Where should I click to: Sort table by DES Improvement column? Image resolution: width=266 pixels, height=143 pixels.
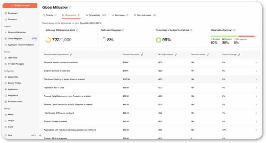tap(176, 55)
